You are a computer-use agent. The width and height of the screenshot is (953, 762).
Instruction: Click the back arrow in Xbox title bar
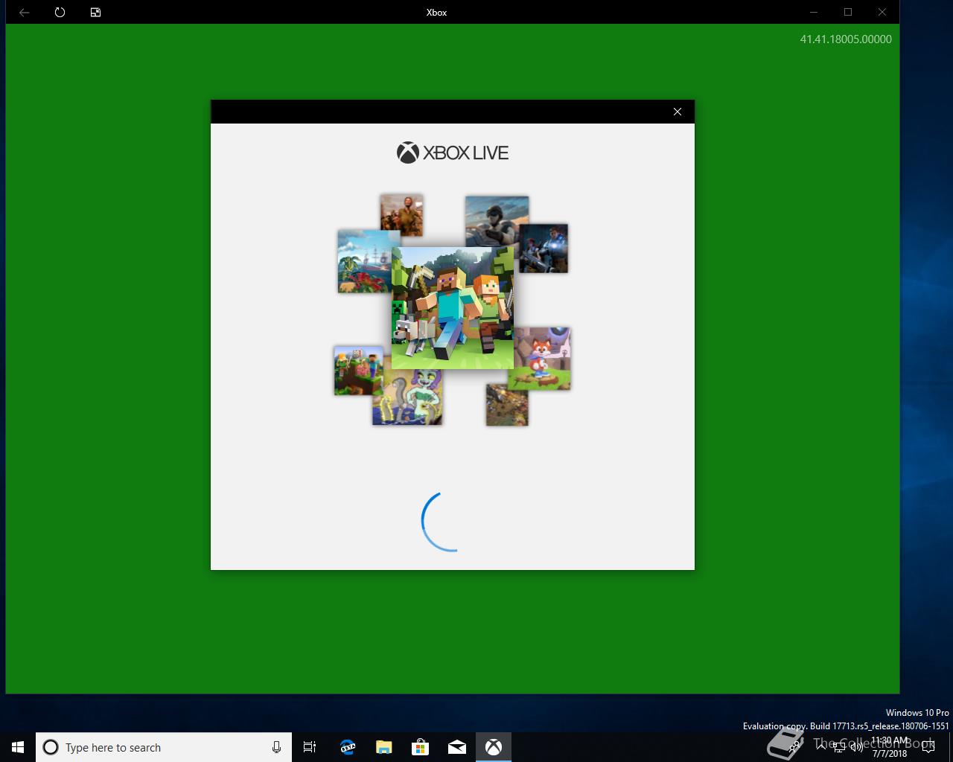pyautogui.click(x=24, y=12)
